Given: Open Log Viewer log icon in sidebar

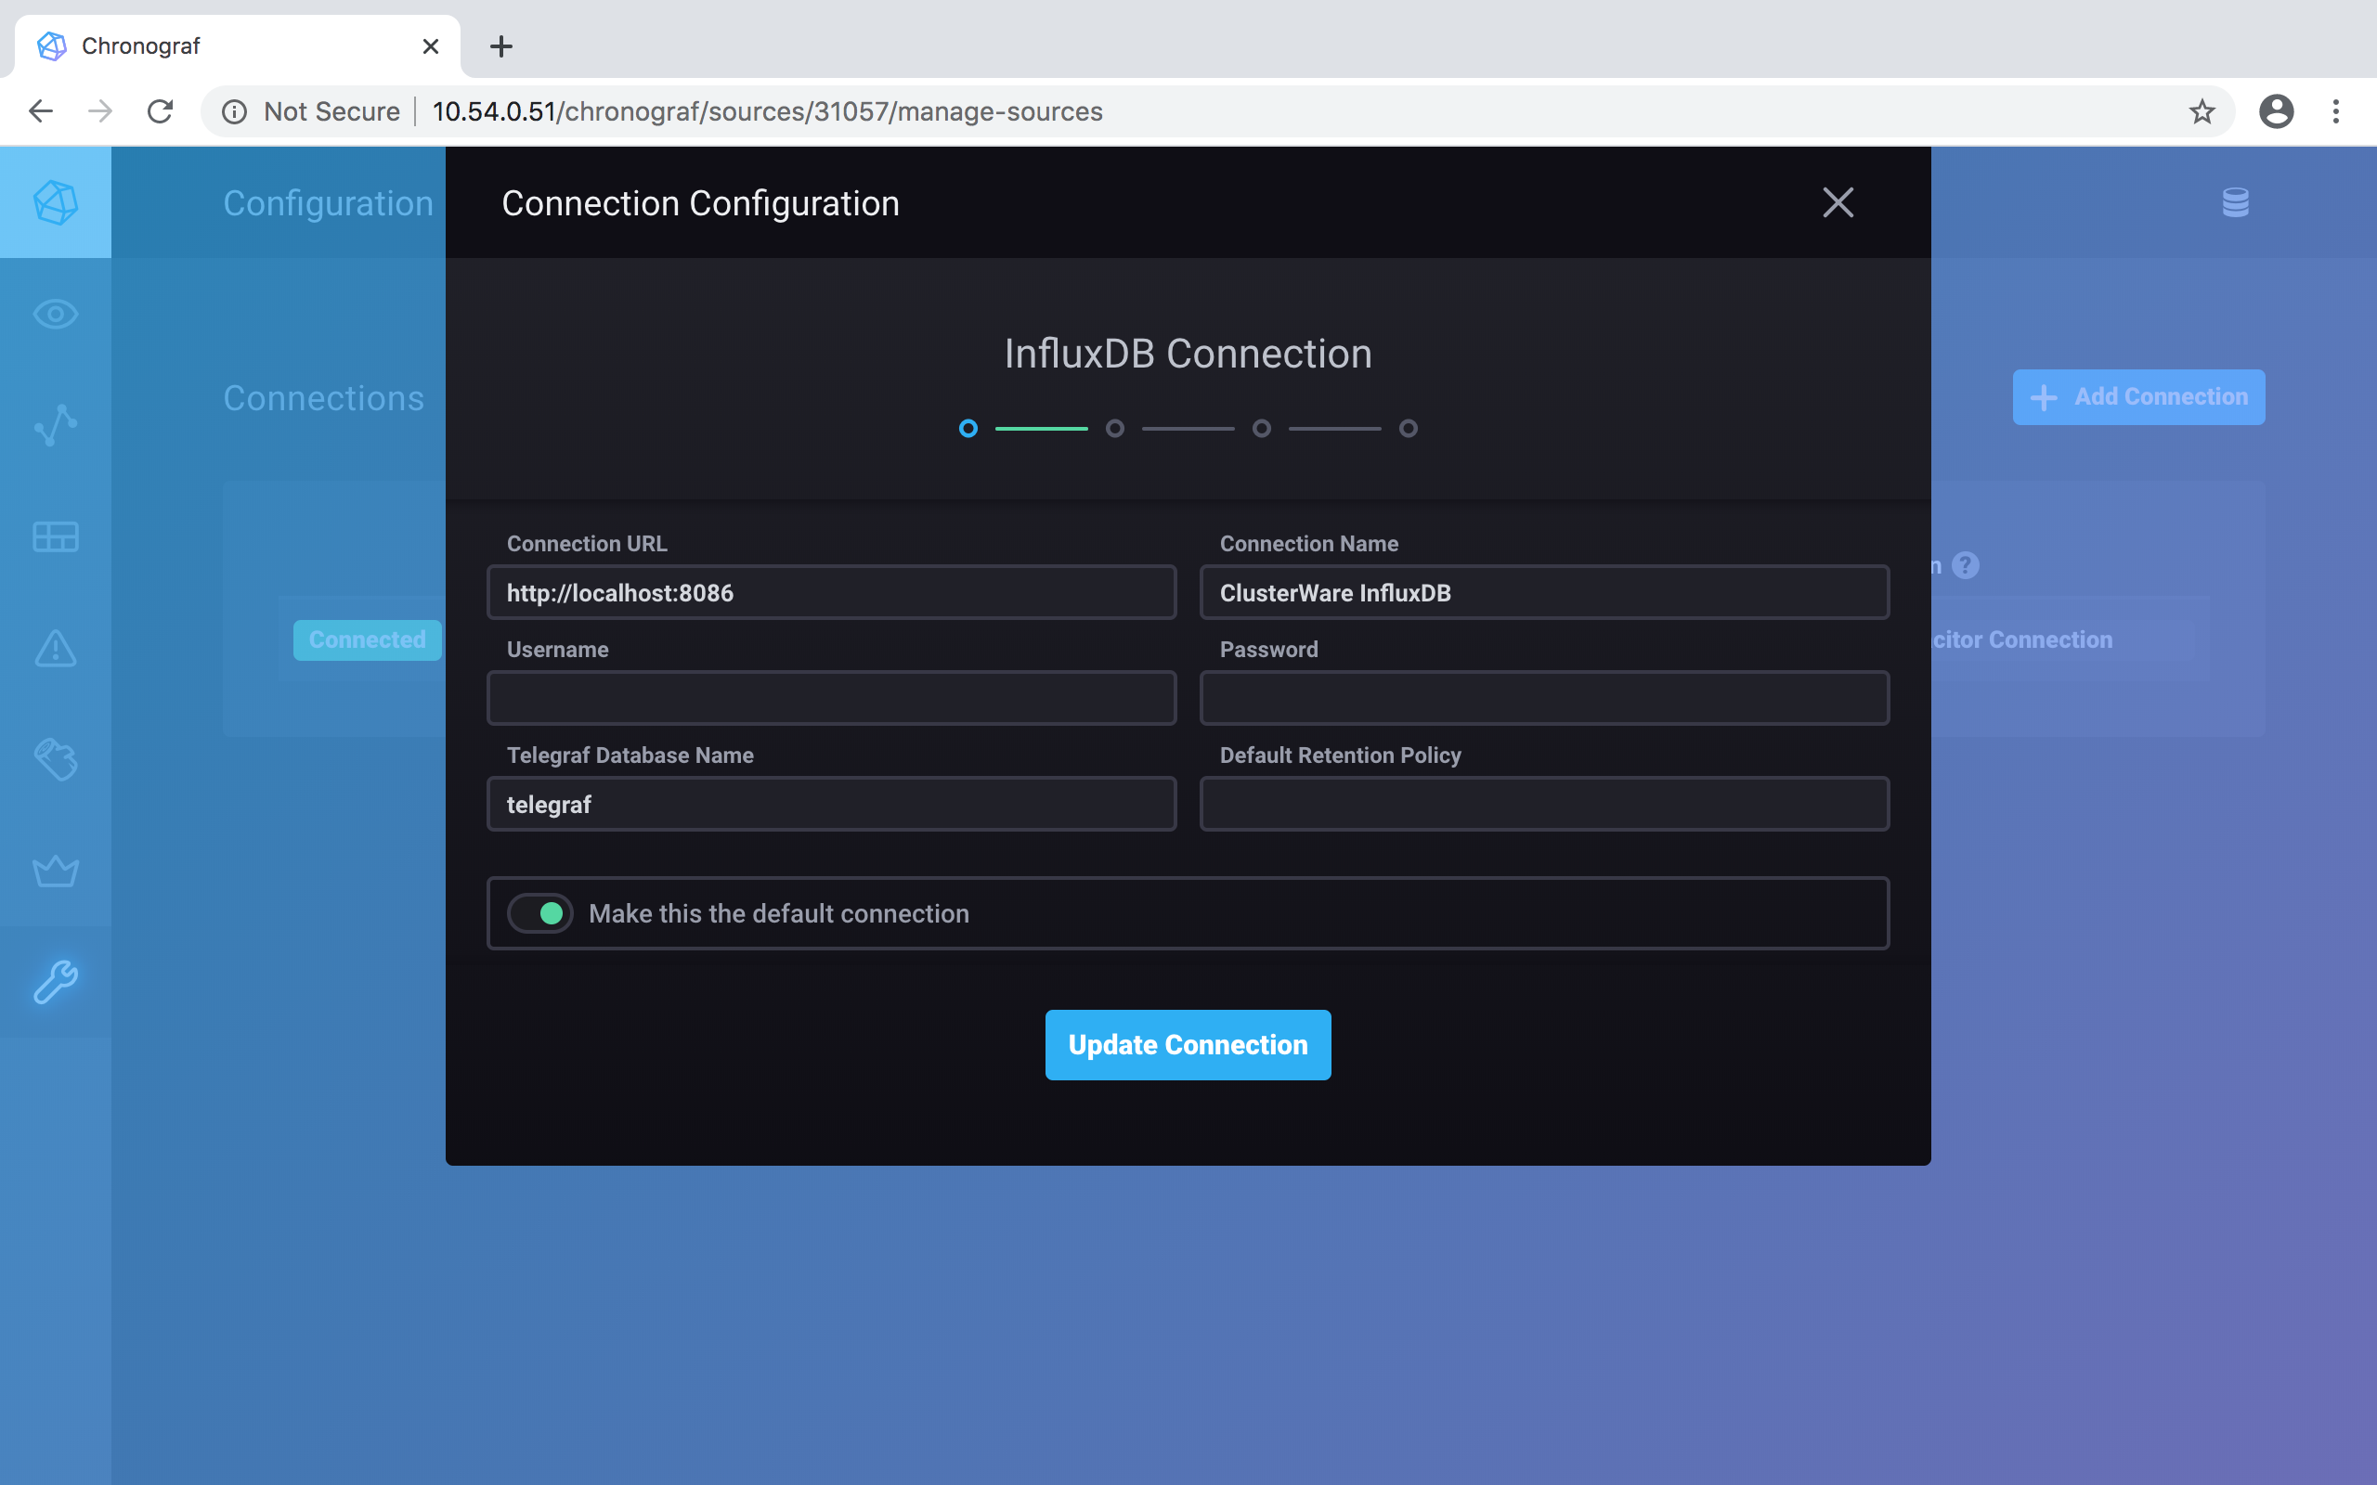Looking at the screenshot, I should [x=55, y=759].
